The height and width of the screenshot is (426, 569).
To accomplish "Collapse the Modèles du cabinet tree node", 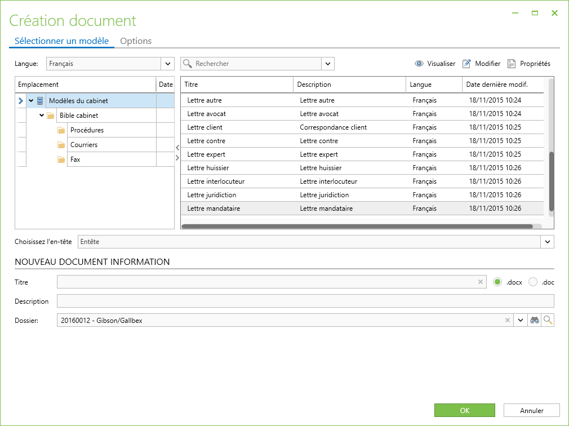I will [x=31, y=101].
